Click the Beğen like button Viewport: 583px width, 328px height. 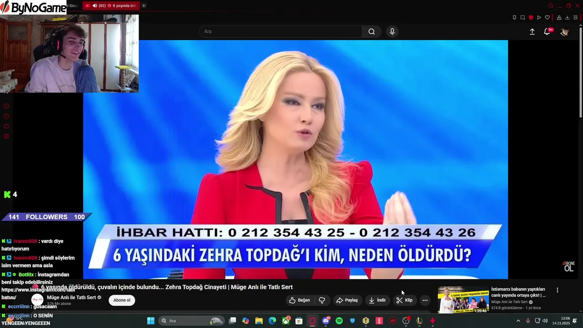pyautogui.click(x=299, y=300)
